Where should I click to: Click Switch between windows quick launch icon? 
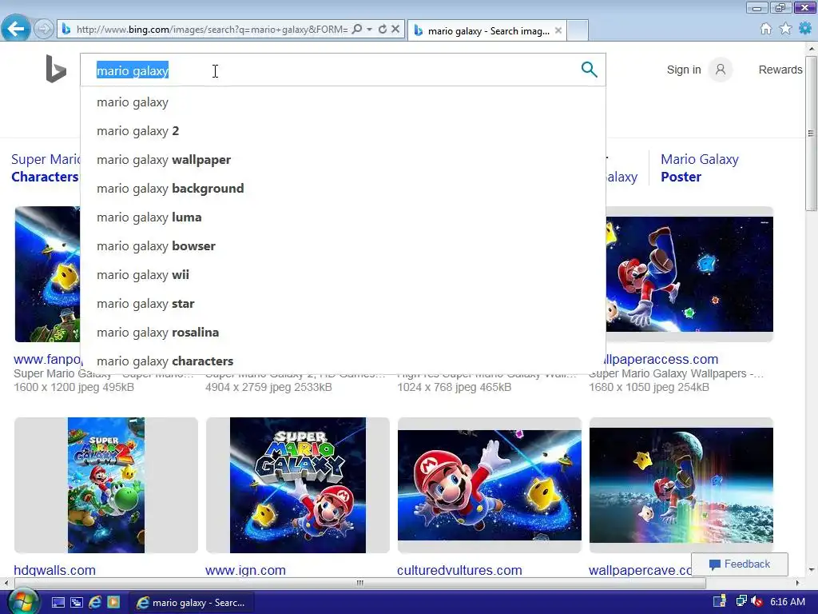coord(76,602)
